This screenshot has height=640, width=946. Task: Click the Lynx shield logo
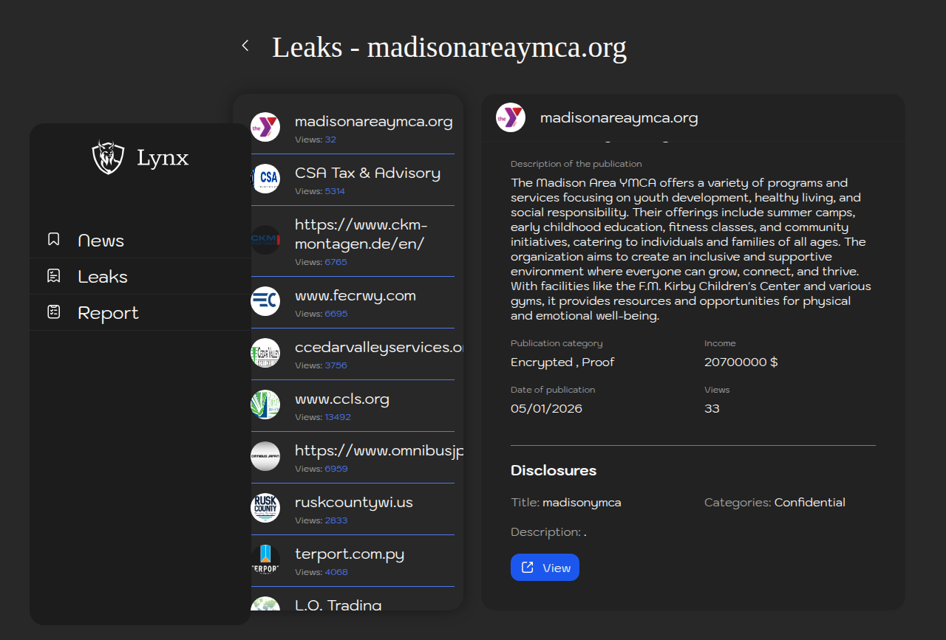[x=108, y=157]
